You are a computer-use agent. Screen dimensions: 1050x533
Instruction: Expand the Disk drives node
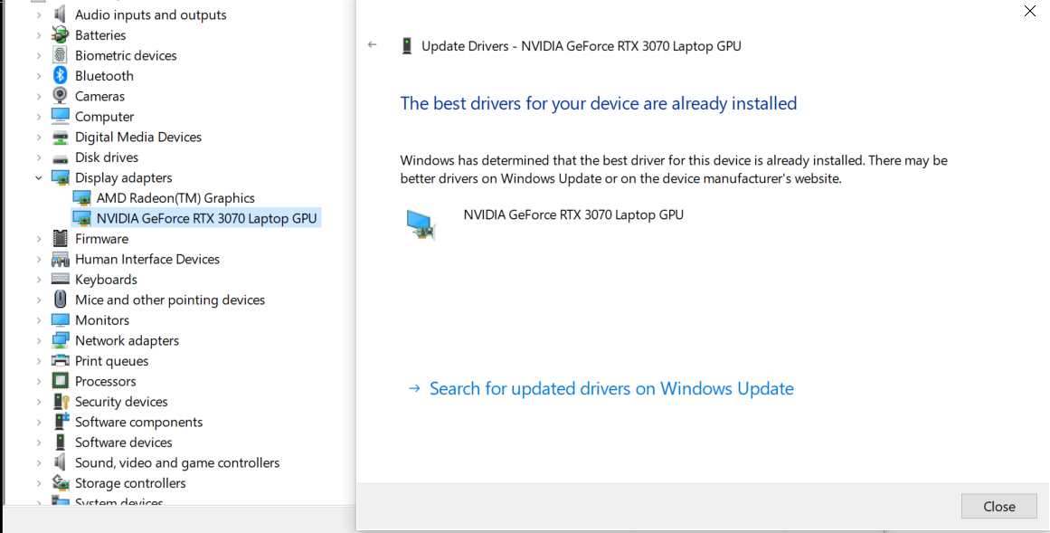pos(39,157)
